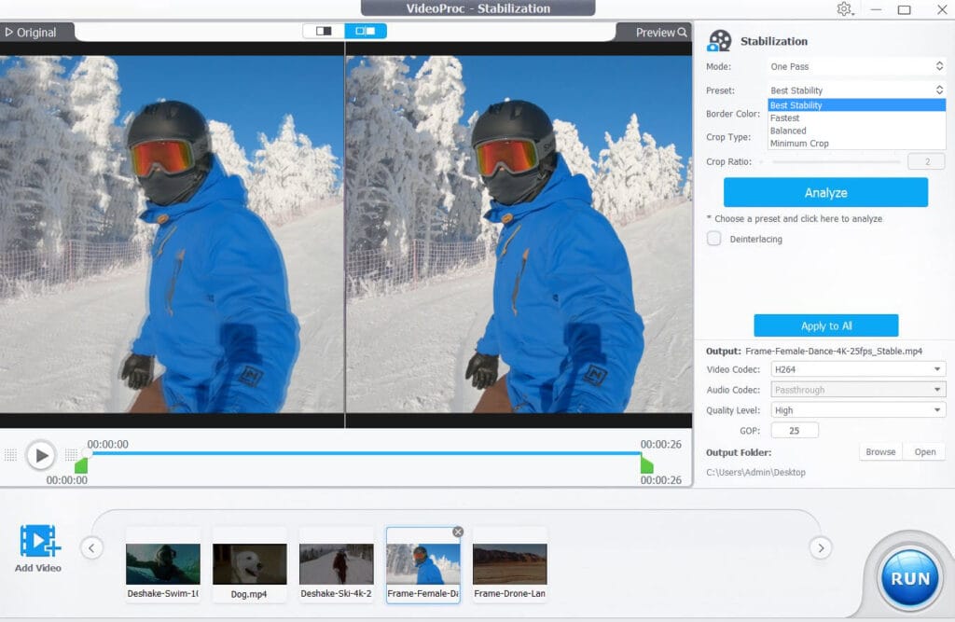Open the Quality Level dropdown

coord(856,410)
